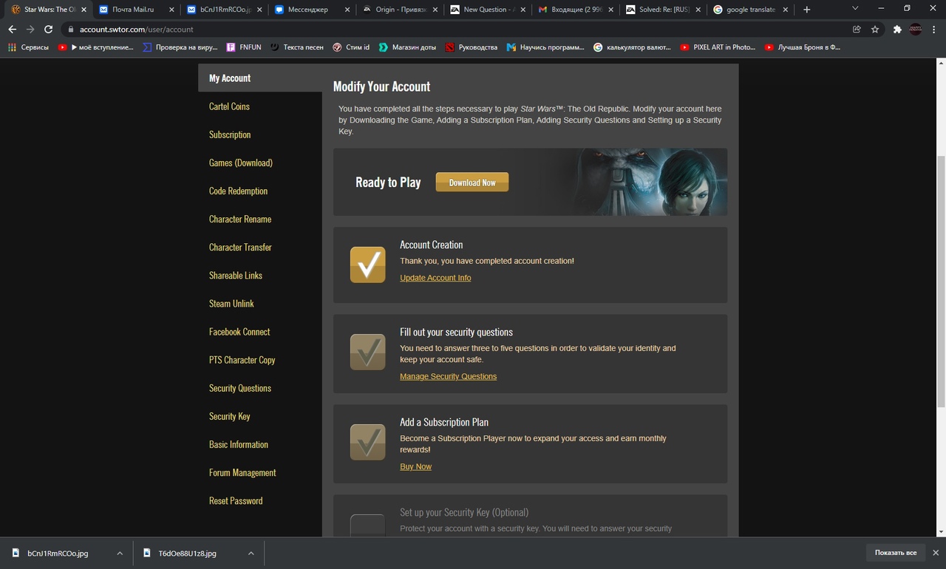Screen dimensions: 946x569
Task: Click the Manage Security Questions link
Action: click(448, 376)
